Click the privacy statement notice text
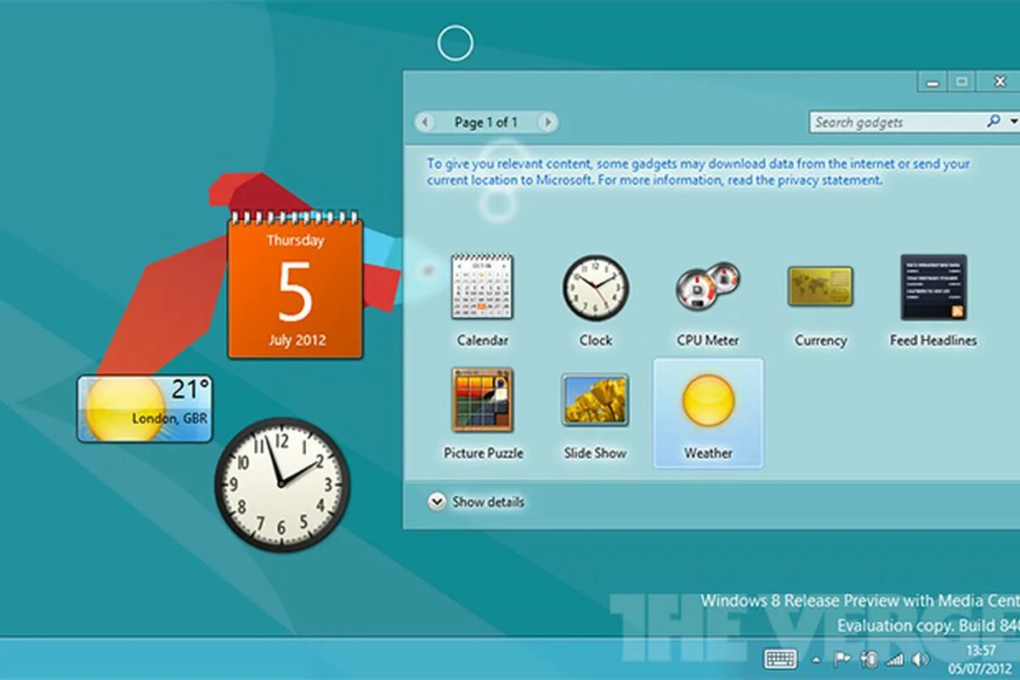Viewport: 1020px width, 680px height. [x=698, y=172]
